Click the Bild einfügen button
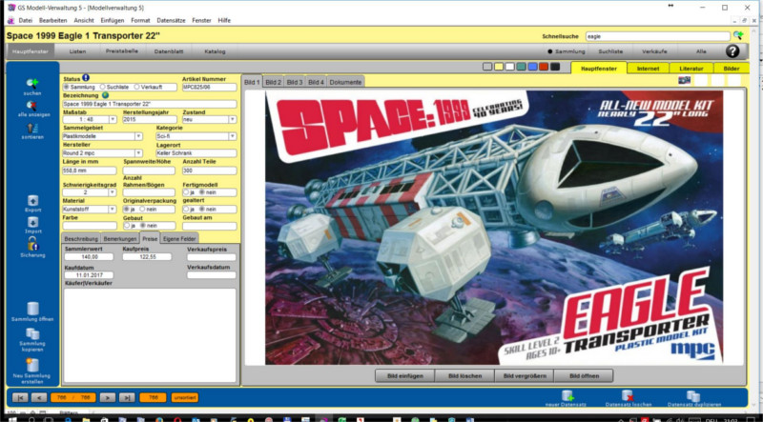The height and width of the screenshot is (422, 763). 404,376
